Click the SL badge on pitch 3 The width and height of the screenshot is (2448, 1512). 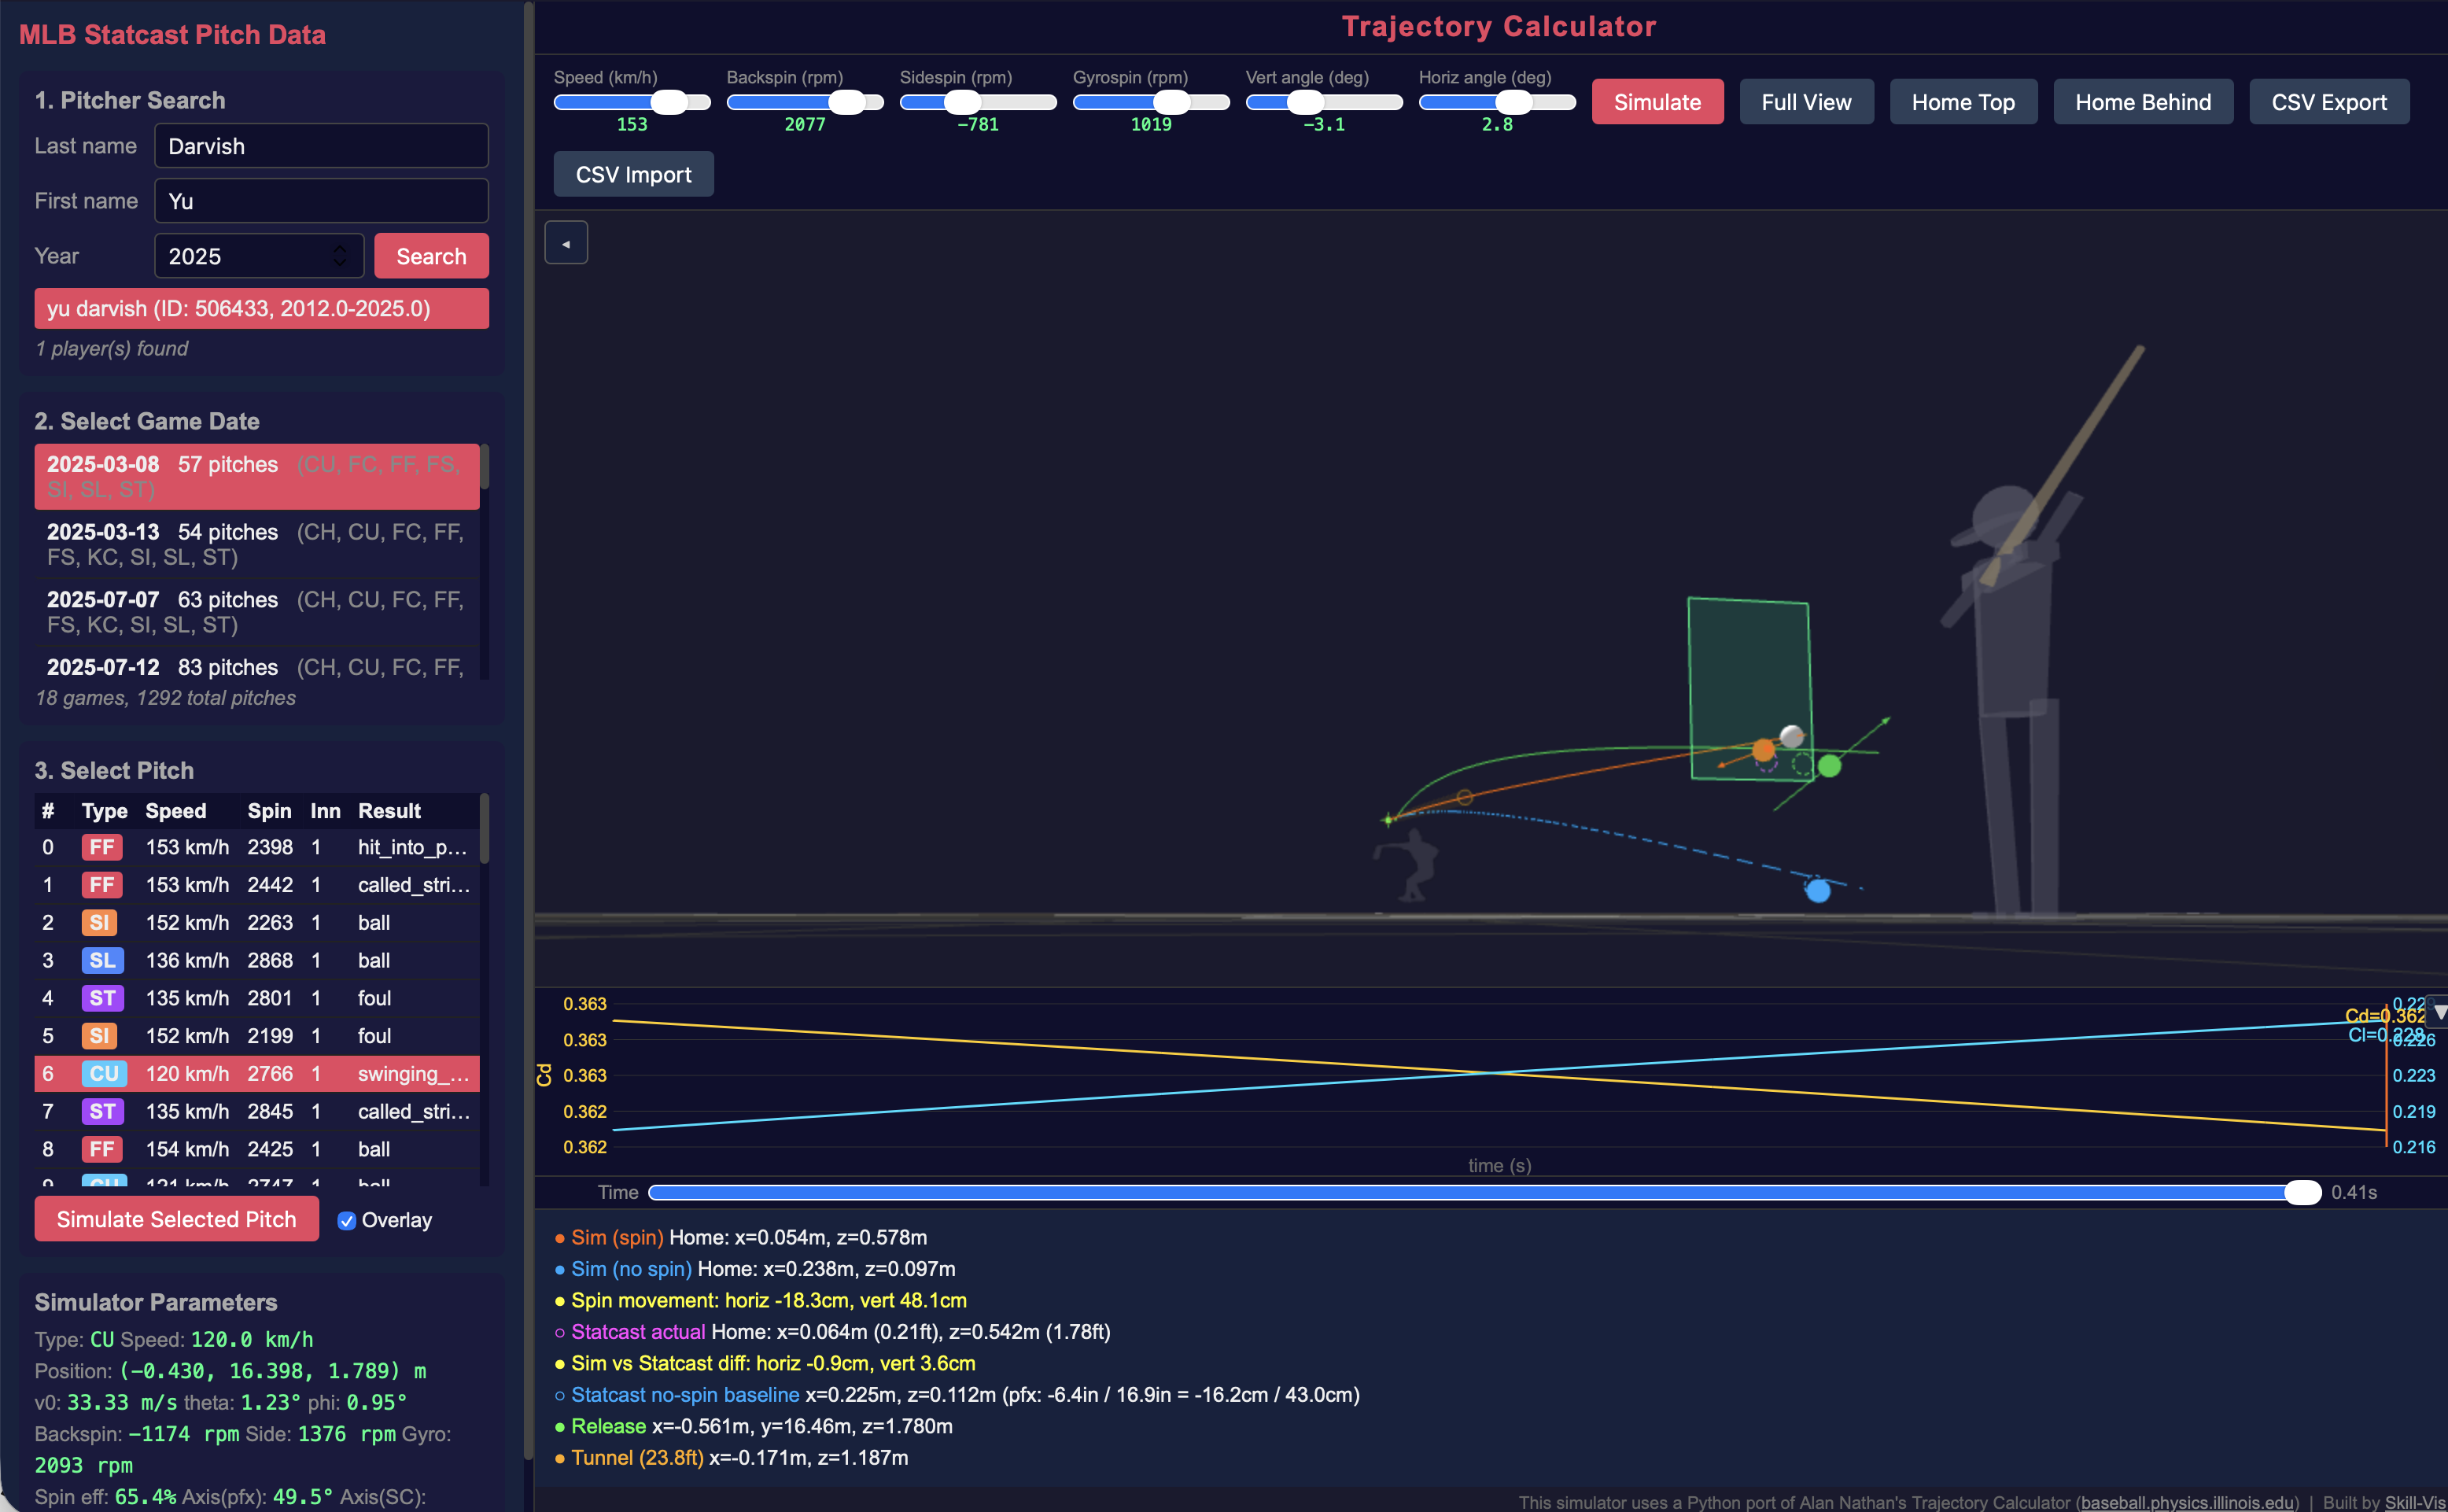102,960
